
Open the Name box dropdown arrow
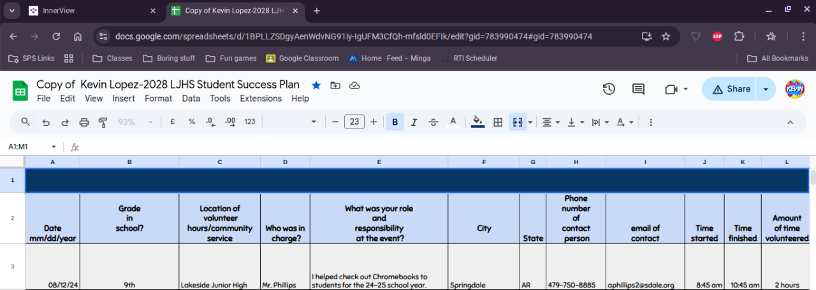pos(54,147)
